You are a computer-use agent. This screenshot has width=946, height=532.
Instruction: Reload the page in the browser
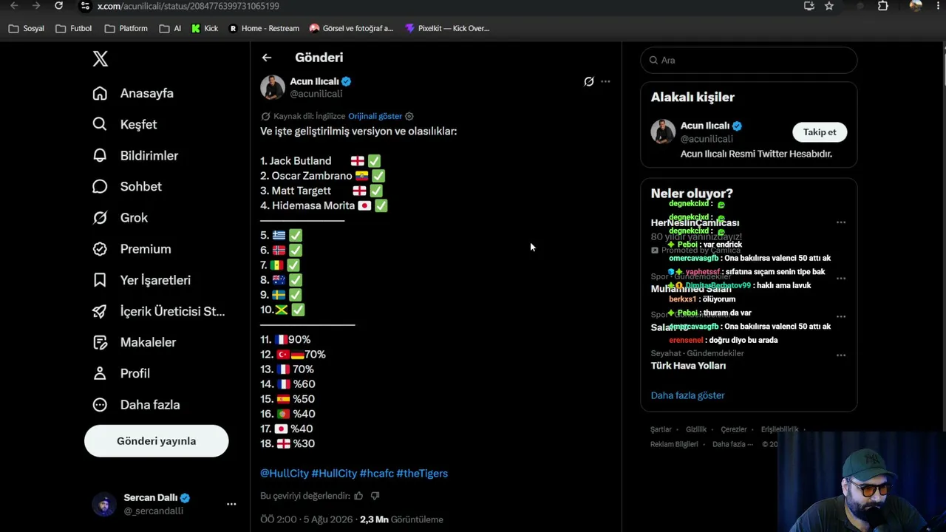coord(59,6)
